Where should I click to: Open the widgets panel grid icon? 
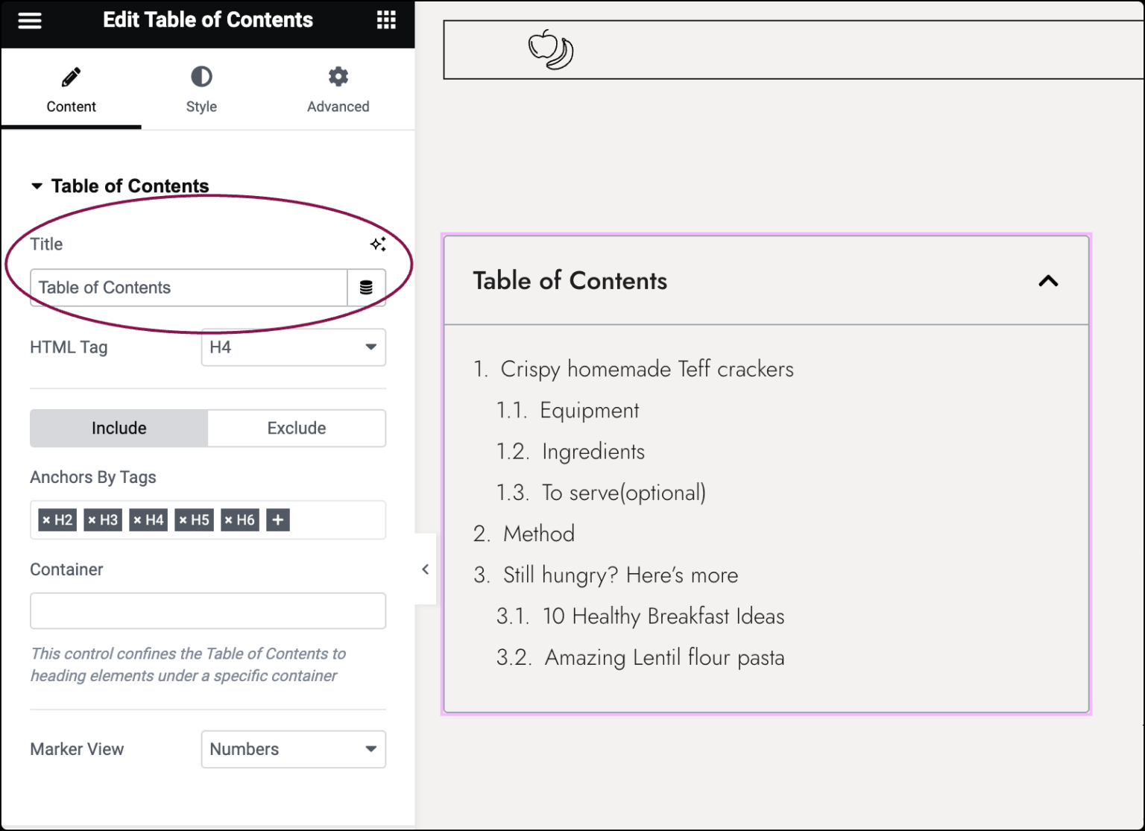386,19
